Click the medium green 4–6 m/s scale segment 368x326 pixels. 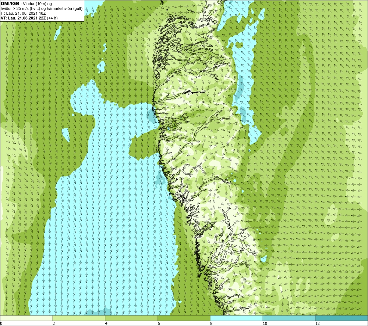pos(131,318)
